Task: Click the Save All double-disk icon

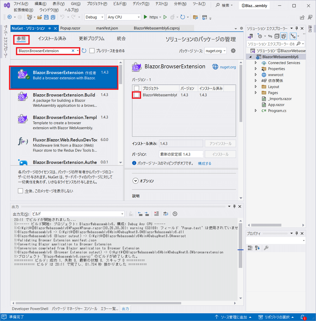Action: [x=53, y=17]
